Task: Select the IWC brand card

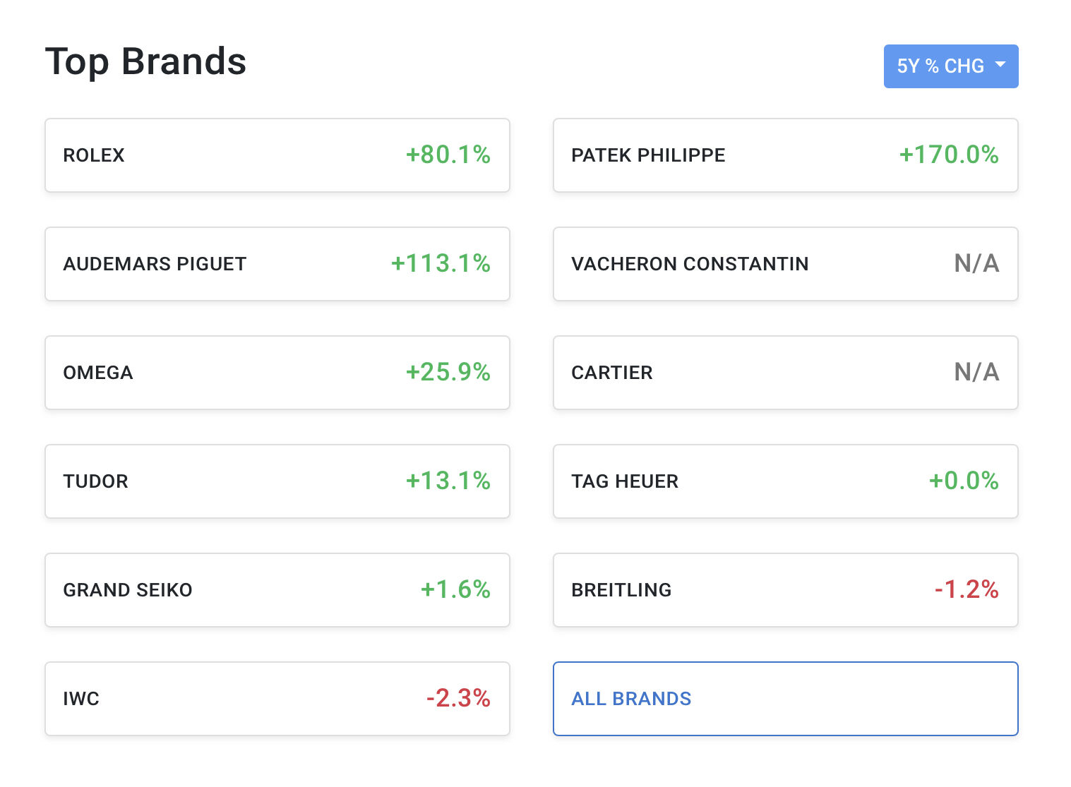Action: click(277, 699)
